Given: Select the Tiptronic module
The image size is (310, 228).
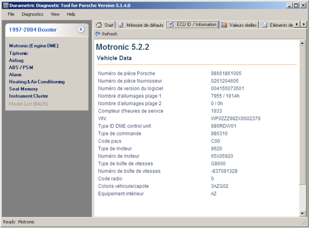Looking at the screenshot, I should pos(19,53).
